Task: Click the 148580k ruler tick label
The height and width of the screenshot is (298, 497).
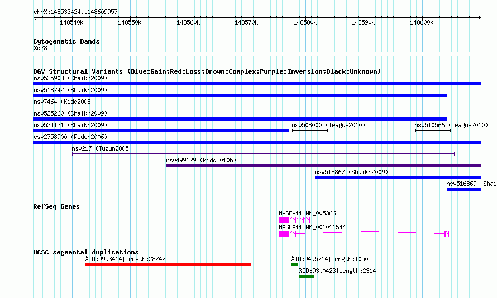Action: tap(305, 22)
